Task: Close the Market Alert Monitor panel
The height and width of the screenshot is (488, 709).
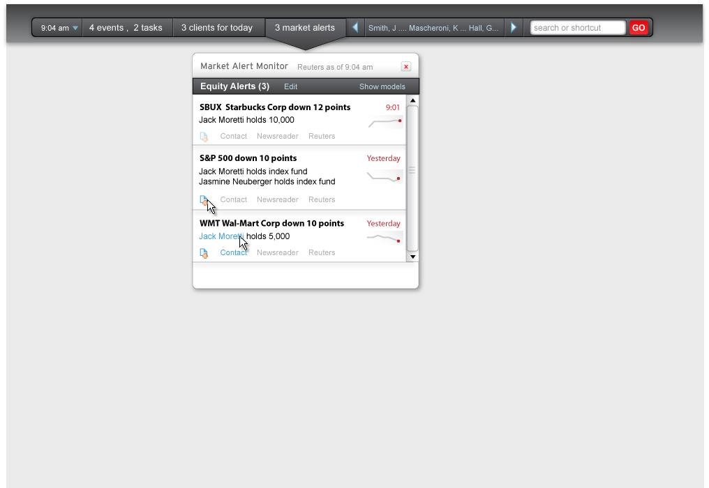Action: [x=406, y=67]
